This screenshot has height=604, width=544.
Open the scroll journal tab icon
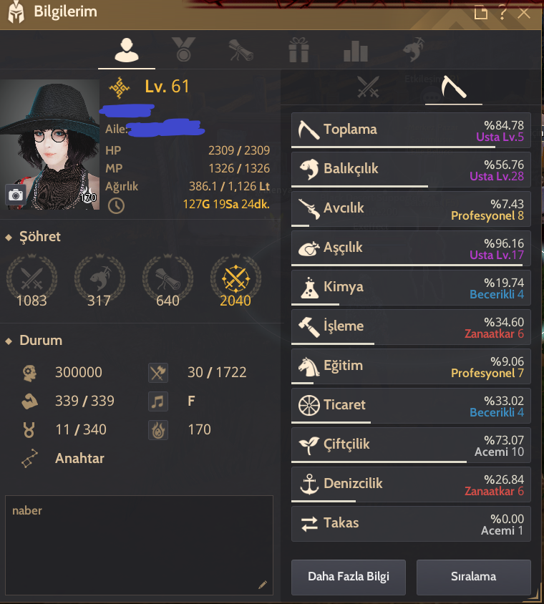[241, 50]
